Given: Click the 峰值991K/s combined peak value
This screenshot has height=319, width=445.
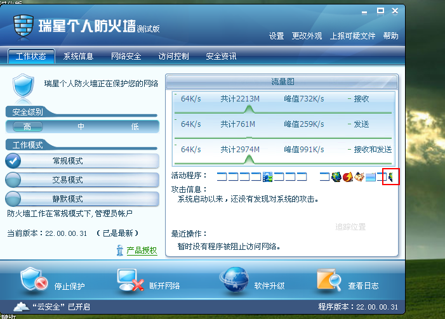Looking at the screenshot, I should coord(304,150).
